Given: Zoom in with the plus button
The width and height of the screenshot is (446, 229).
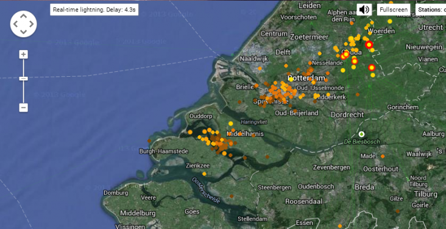Looking at the screenshot, I should [23, 54].
